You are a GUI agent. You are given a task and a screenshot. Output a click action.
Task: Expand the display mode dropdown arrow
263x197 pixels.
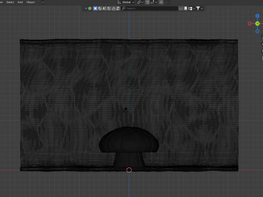(x=86, y=8)
